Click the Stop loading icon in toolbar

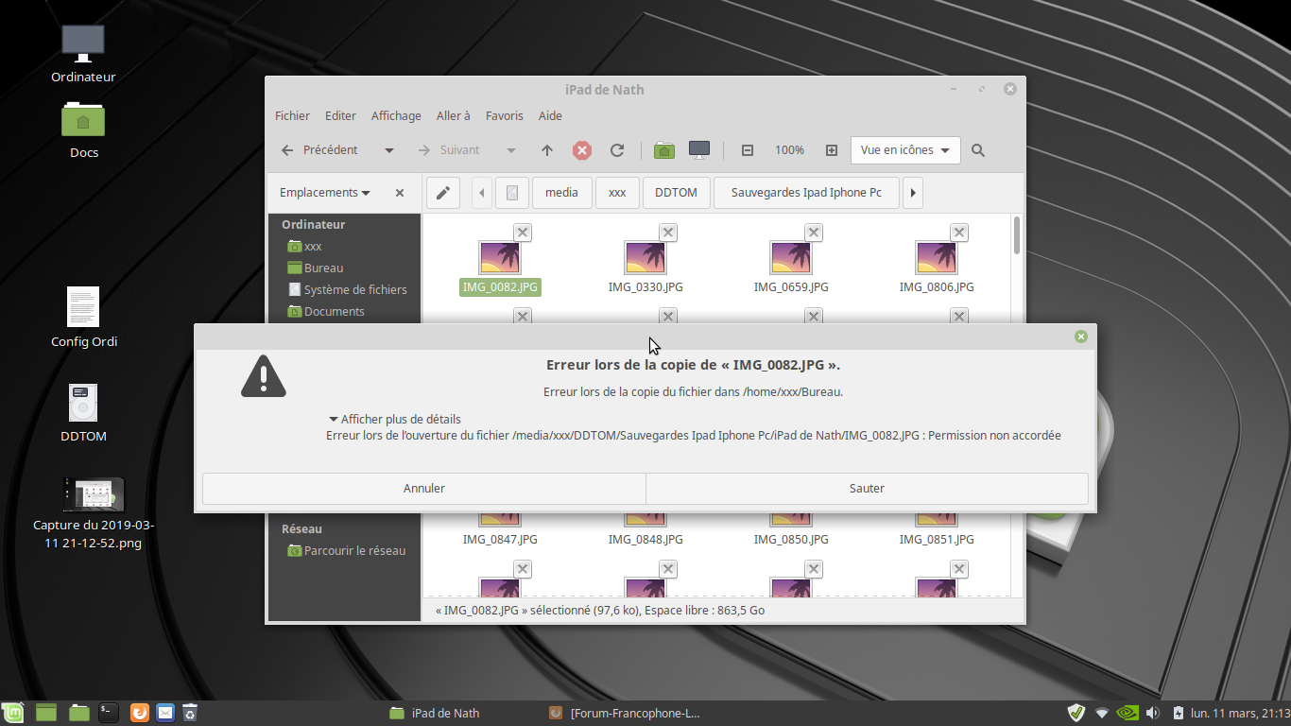(582, 150)
